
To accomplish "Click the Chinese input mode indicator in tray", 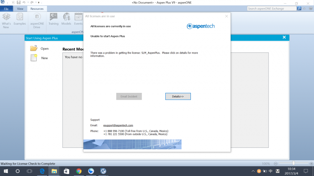I will point(270,171).
